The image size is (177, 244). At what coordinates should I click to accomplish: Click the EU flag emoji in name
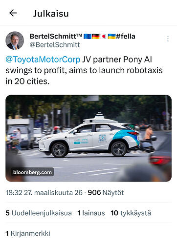(88, 37)
